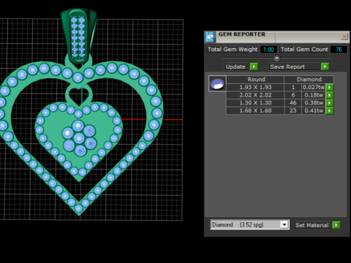Close the Gem Reporter panel
The image size is (351, 263).
coord(344,37)
